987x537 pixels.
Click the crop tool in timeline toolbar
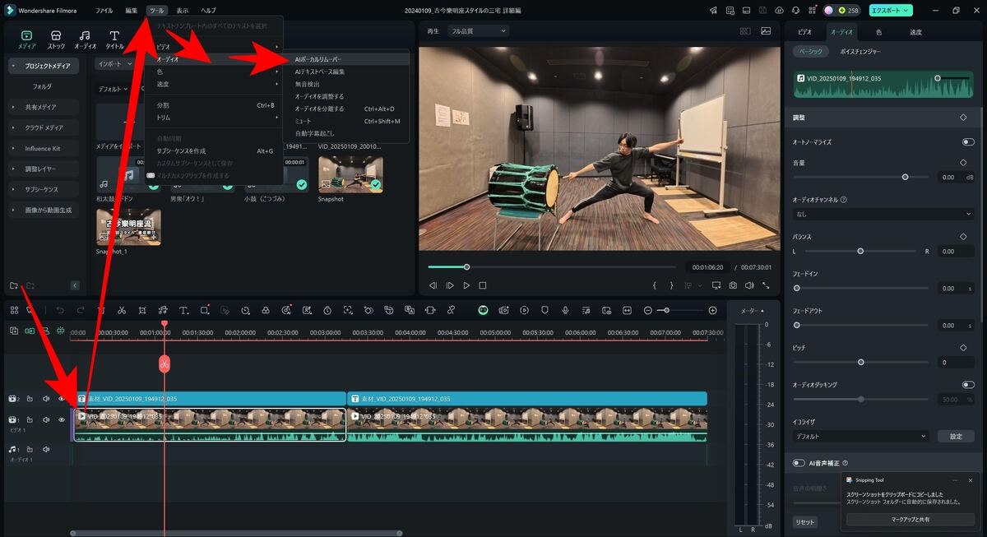pos(142,310)
